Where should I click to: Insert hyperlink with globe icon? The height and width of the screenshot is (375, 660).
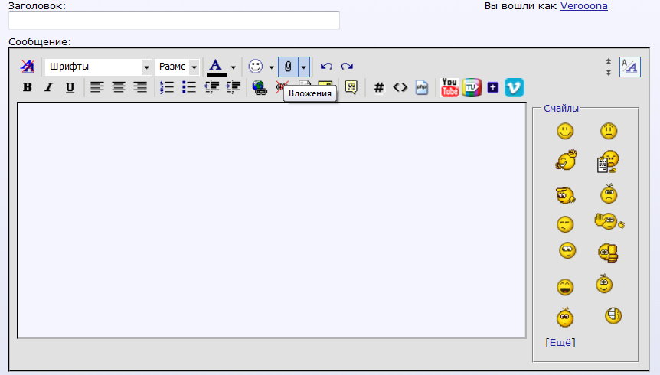pyautogui.click(x=260, y=87)
